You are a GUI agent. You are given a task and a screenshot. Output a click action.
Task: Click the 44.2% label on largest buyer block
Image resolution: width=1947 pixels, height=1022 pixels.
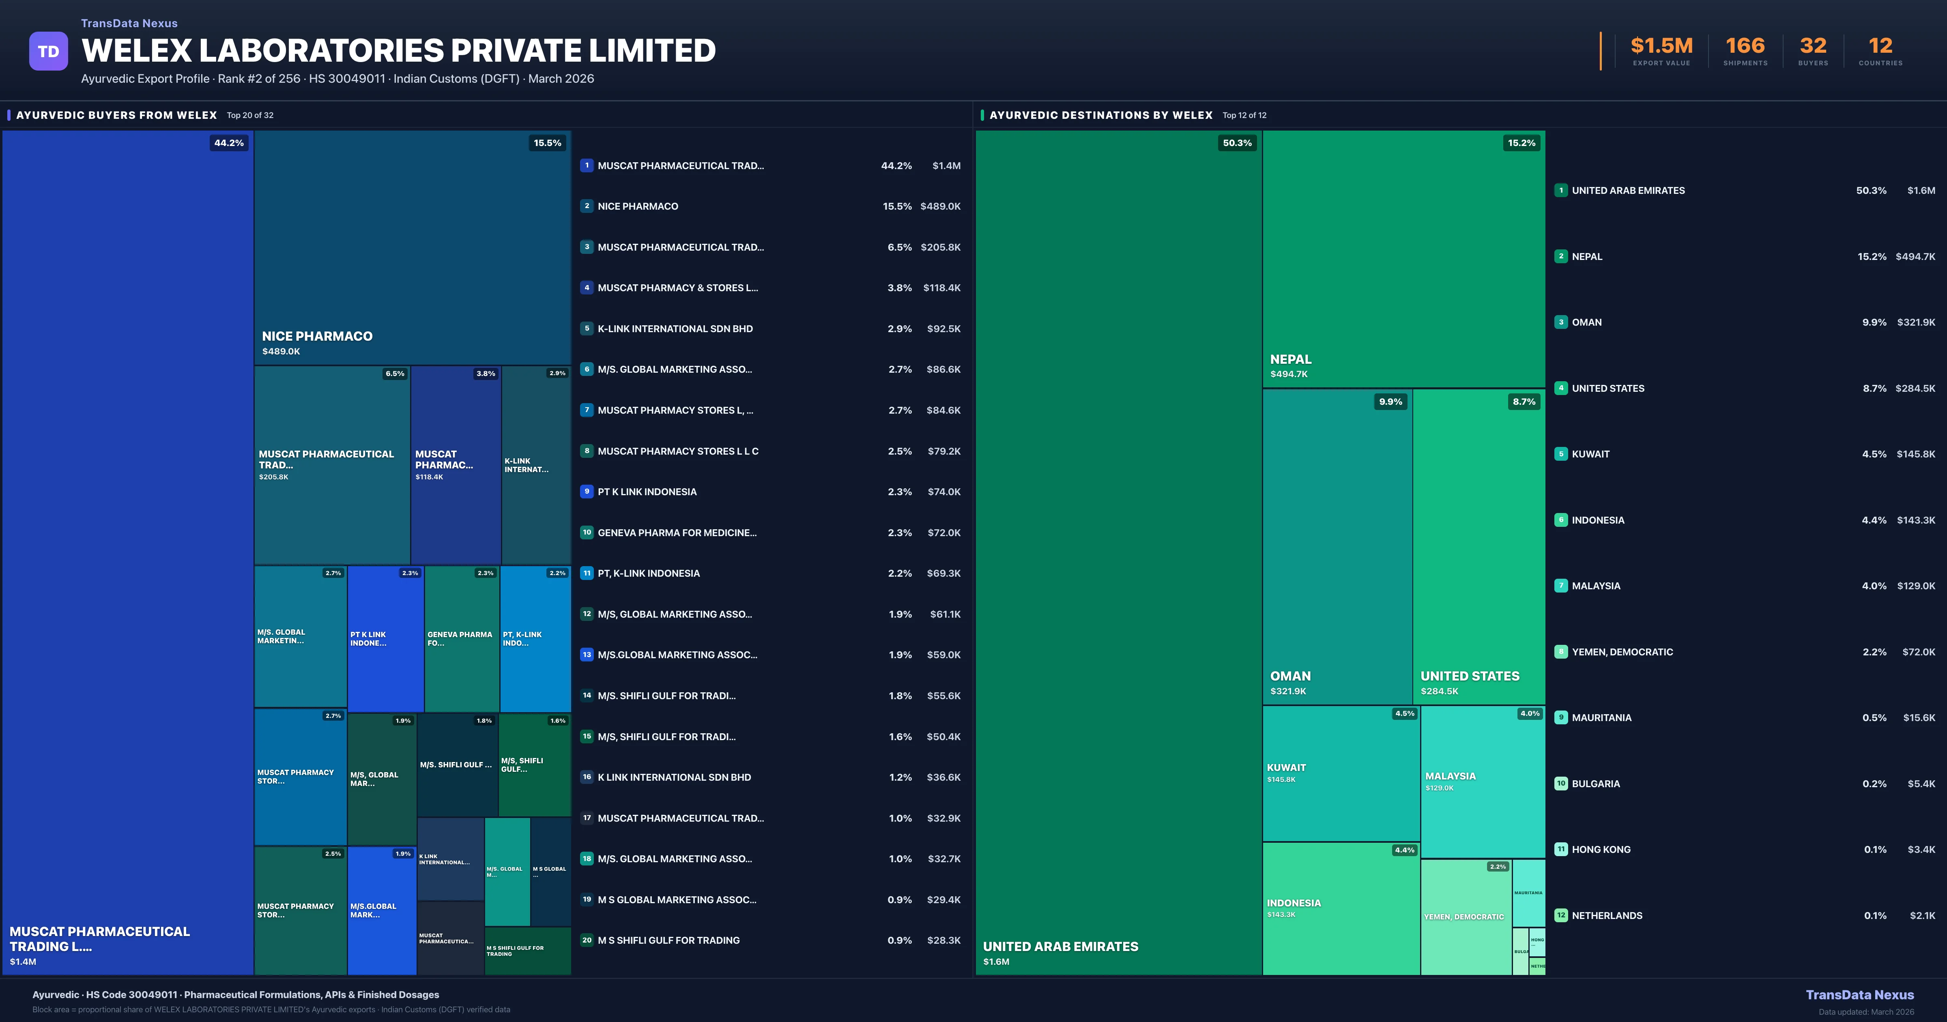(229, 143)
